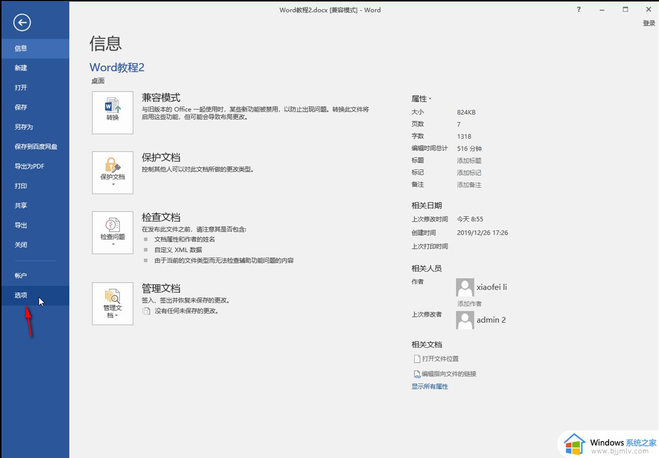Click the Word help question mark icon
659x458 pixels.
tap(579, 9)
